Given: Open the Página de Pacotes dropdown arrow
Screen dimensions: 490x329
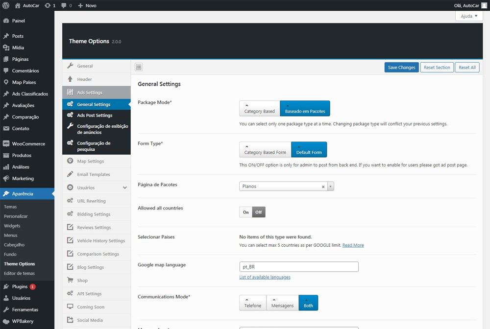Looking at the screenshot, I should (331, 187).
